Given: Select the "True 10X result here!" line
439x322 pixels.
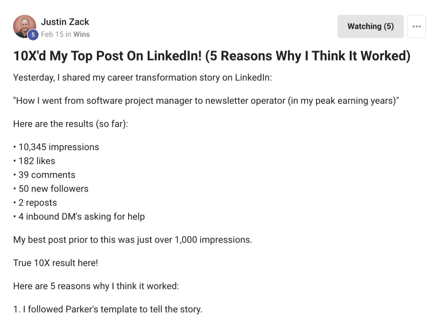Looking at the screenshot, I should [56, 263].
